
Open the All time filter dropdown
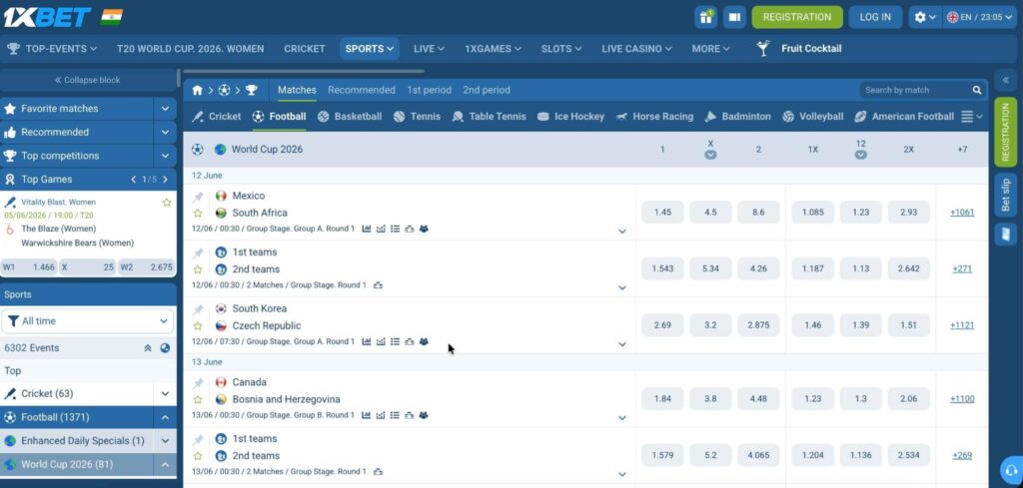coord(88,321)
